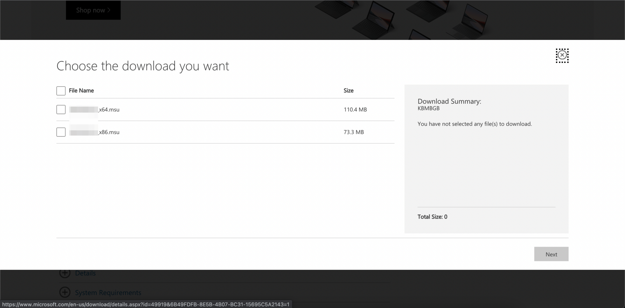Expand the System Requirements section
625x308 pixels.
click(x=108, y=292)
